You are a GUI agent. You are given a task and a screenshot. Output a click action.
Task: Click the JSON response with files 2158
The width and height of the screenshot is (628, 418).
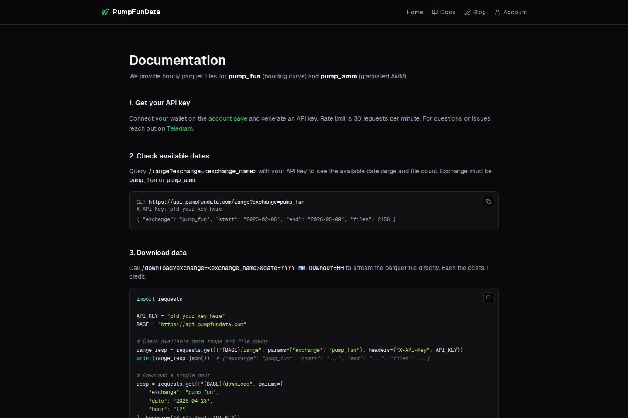click(266, 219)
